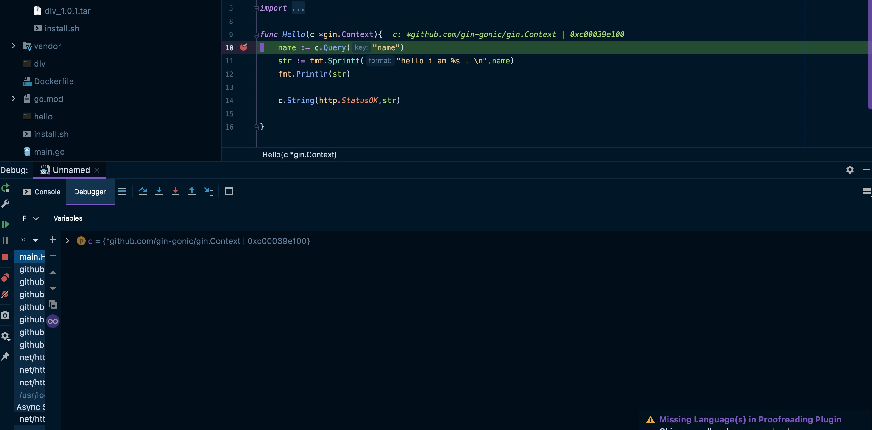Click the Step Over debugger icon
The height and width of the screenshot is (430, 872).
[143, 191]
